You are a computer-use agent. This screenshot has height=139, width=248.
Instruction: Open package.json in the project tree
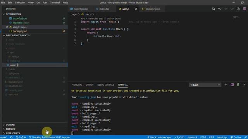[15, 82]
